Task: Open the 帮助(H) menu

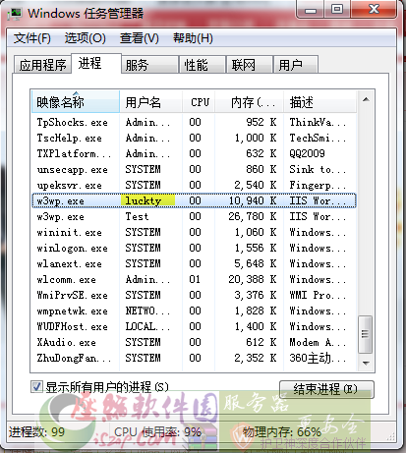Action: point(193,38)
